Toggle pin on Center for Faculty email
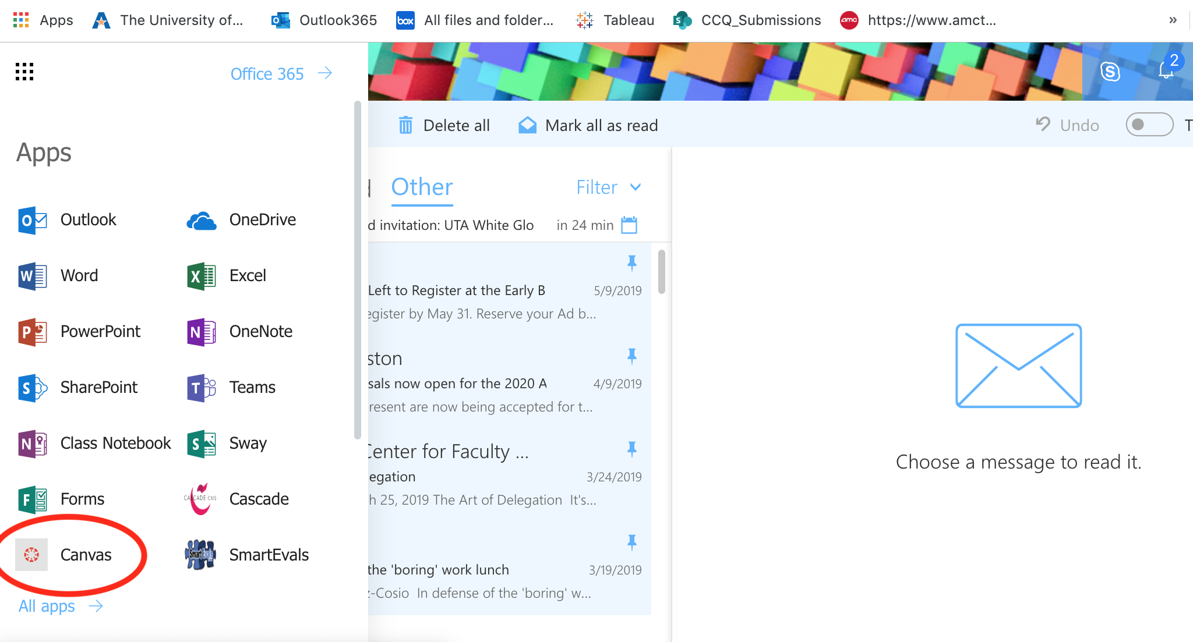Image resolution: width=1193 pixels, height=642 pixels. (x=631, y=449)
